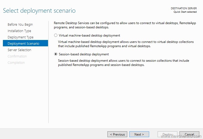Click the virtual desktop collections description text

(x=126, y=44)
